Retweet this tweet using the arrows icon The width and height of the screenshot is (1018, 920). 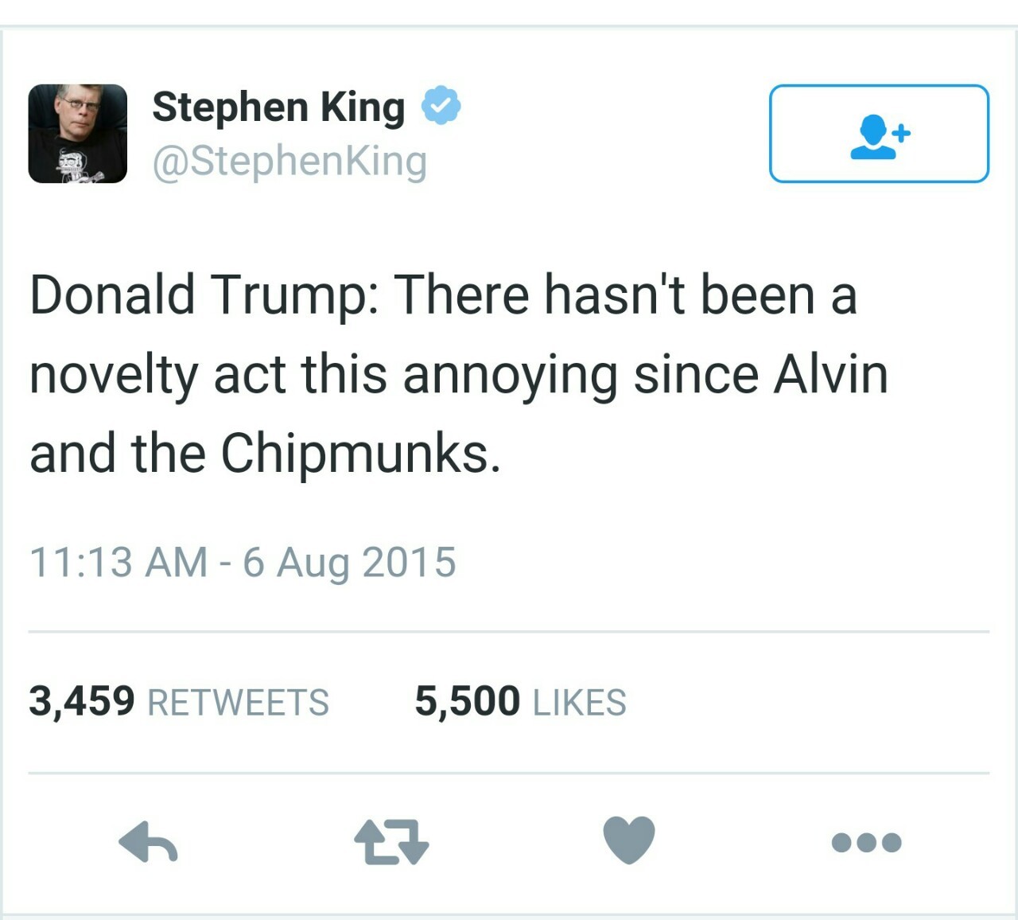coord(390,842)
